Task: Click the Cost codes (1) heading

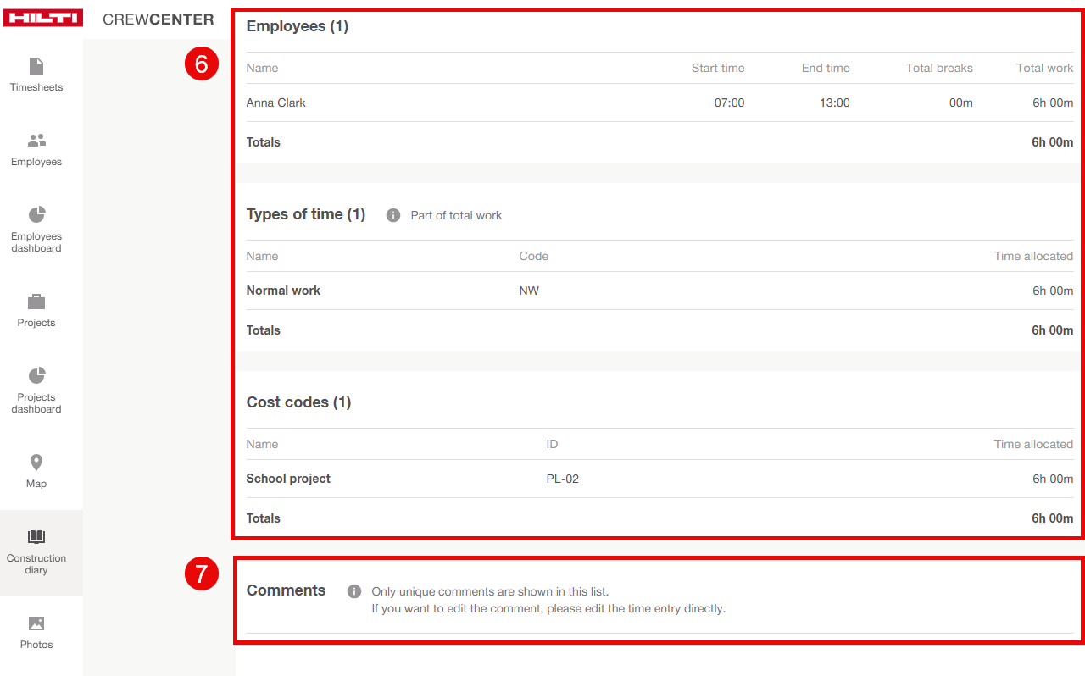Action: (x=298, y=402)
